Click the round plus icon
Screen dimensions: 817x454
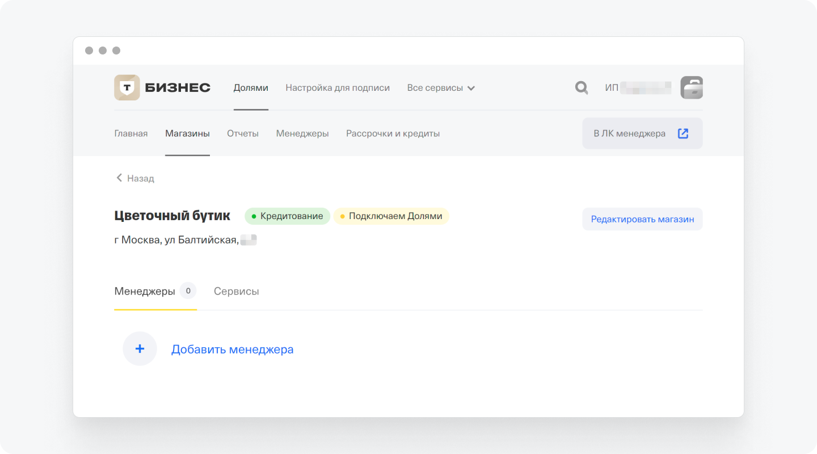tap(140, 349)
